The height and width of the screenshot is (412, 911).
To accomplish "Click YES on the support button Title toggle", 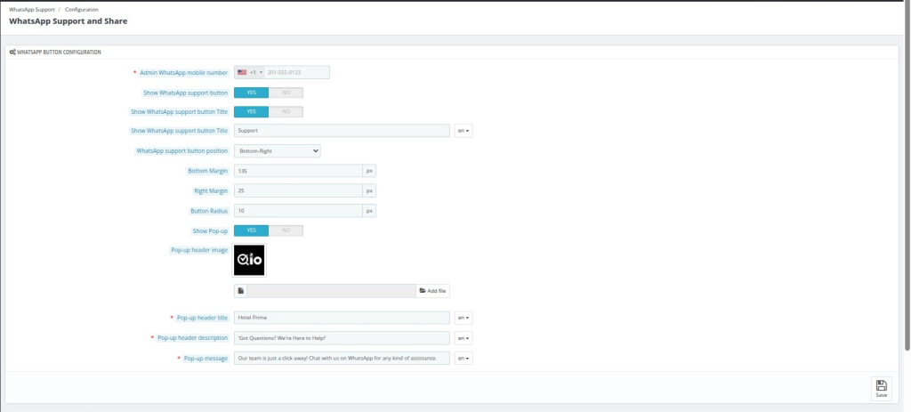I will point(251,111).
